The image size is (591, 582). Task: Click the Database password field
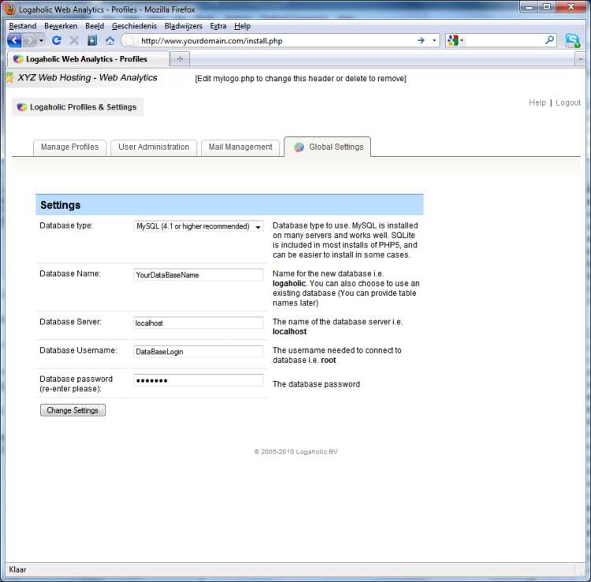(199, 380)
